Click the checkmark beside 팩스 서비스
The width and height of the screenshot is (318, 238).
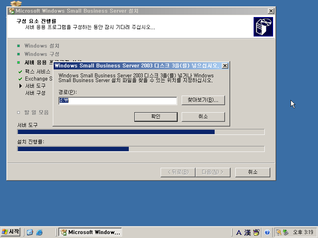pyautogui.click(x=20, y=72)
